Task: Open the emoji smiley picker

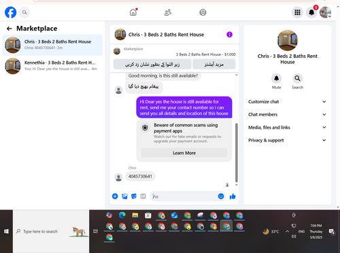Action: pyautogui.click(x=221, y=197)
